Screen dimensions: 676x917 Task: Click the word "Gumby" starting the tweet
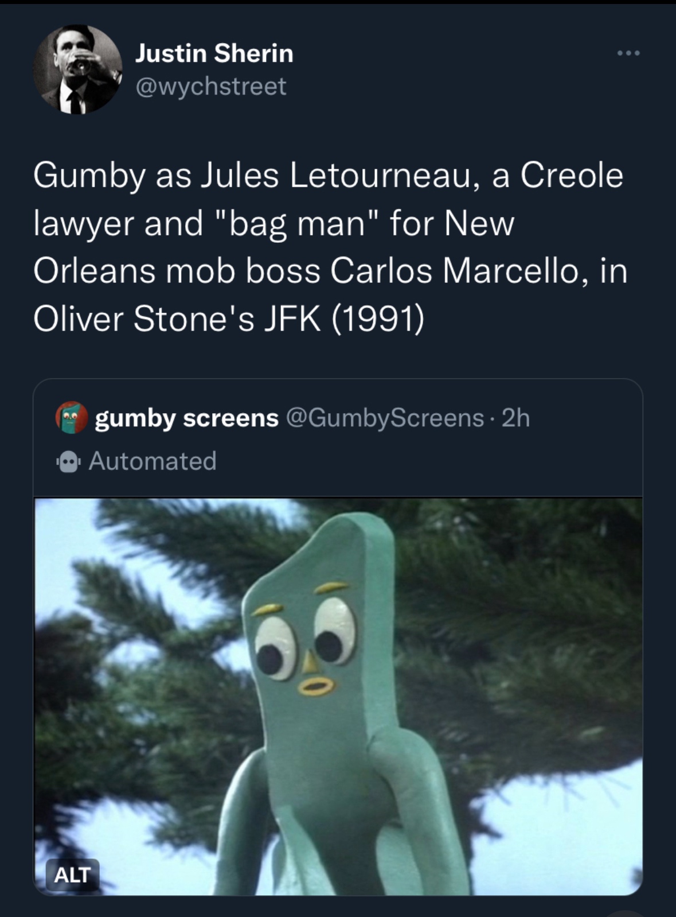(88, 176)
